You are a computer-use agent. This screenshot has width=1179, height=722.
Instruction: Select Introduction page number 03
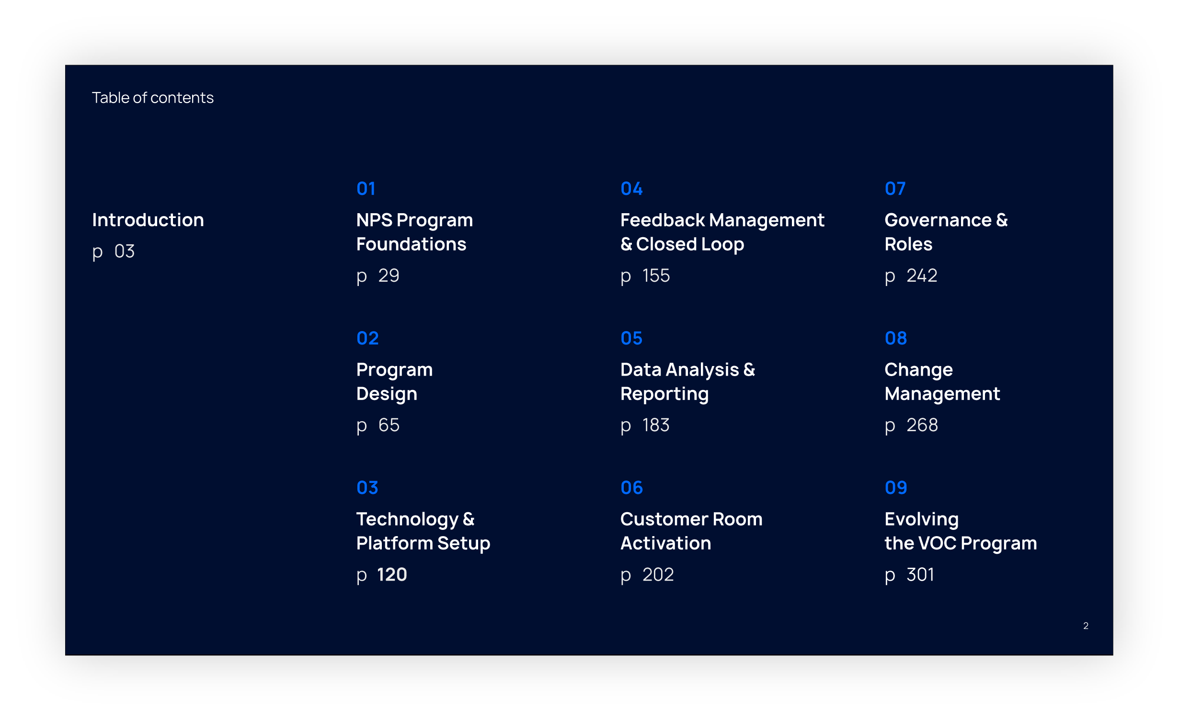pos(124,252)
